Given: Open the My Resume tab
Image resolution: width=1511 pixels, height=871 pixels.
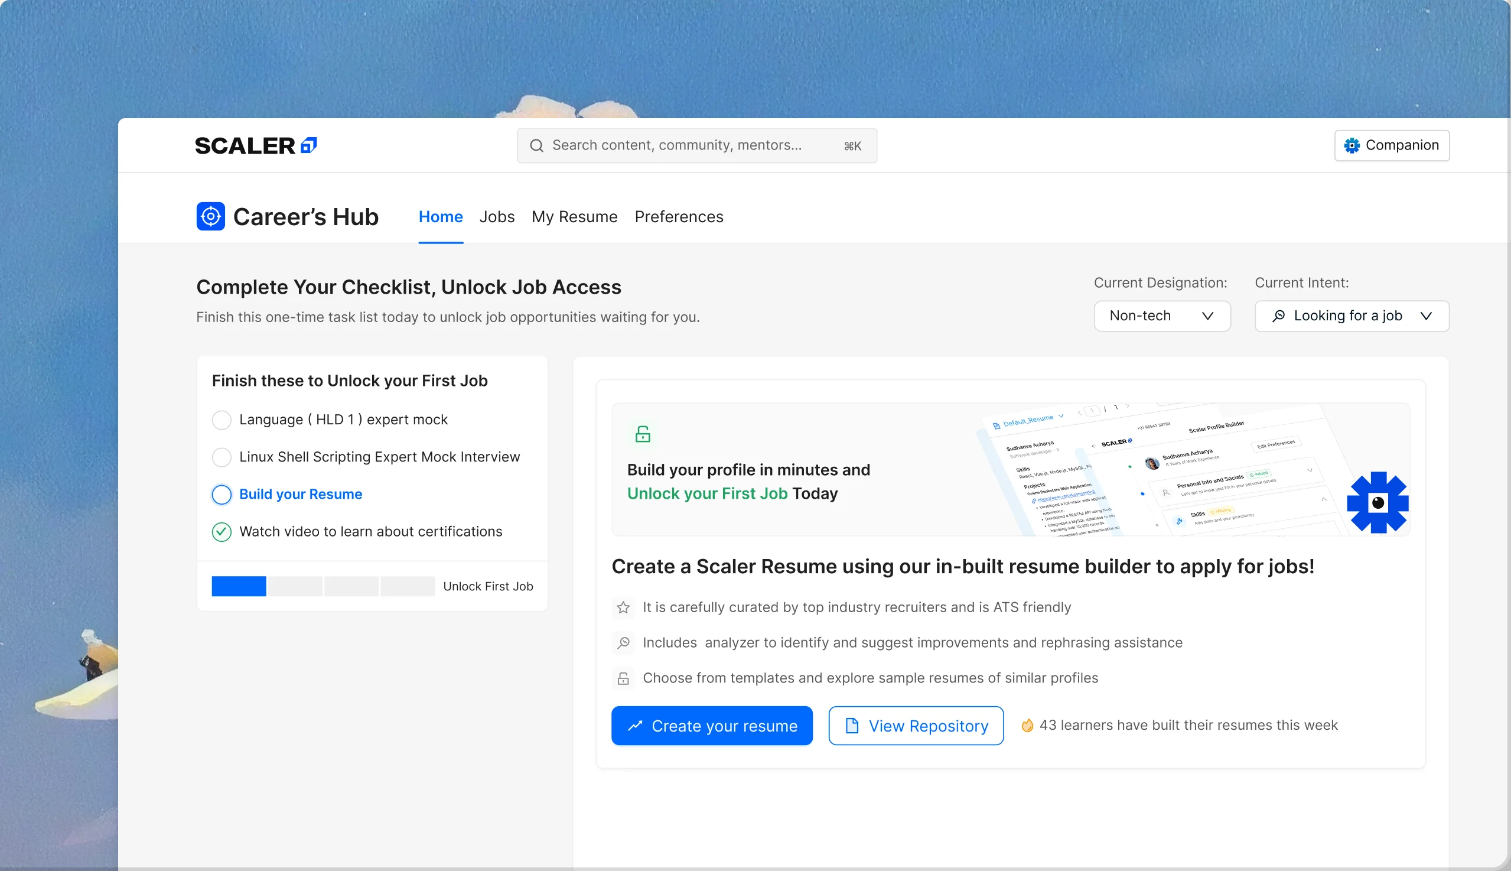Looking at the screenshot, I should (x=574, y=216).
